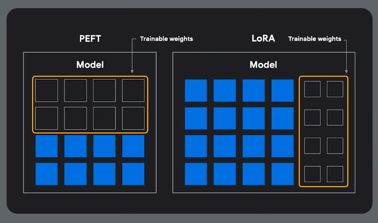
Task: Select the top-left blue square in LoRA model
Action: pos(196,90)
